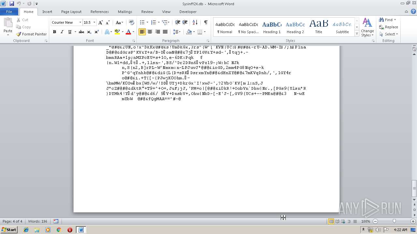This screenshot has height=234, width=417.
Task: Toggle Bold formatting
Action: point(54,32)
